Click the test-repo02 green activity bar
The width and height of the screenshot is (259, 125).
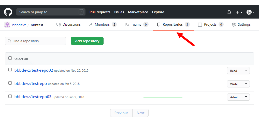tap(163, 71)
